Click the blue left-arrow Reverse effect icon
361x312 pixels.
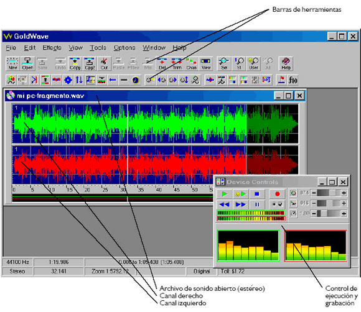coord(113,80)
